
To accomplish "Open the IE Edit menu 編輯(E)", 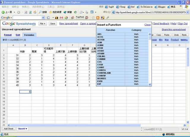I will tap(15, 7).
